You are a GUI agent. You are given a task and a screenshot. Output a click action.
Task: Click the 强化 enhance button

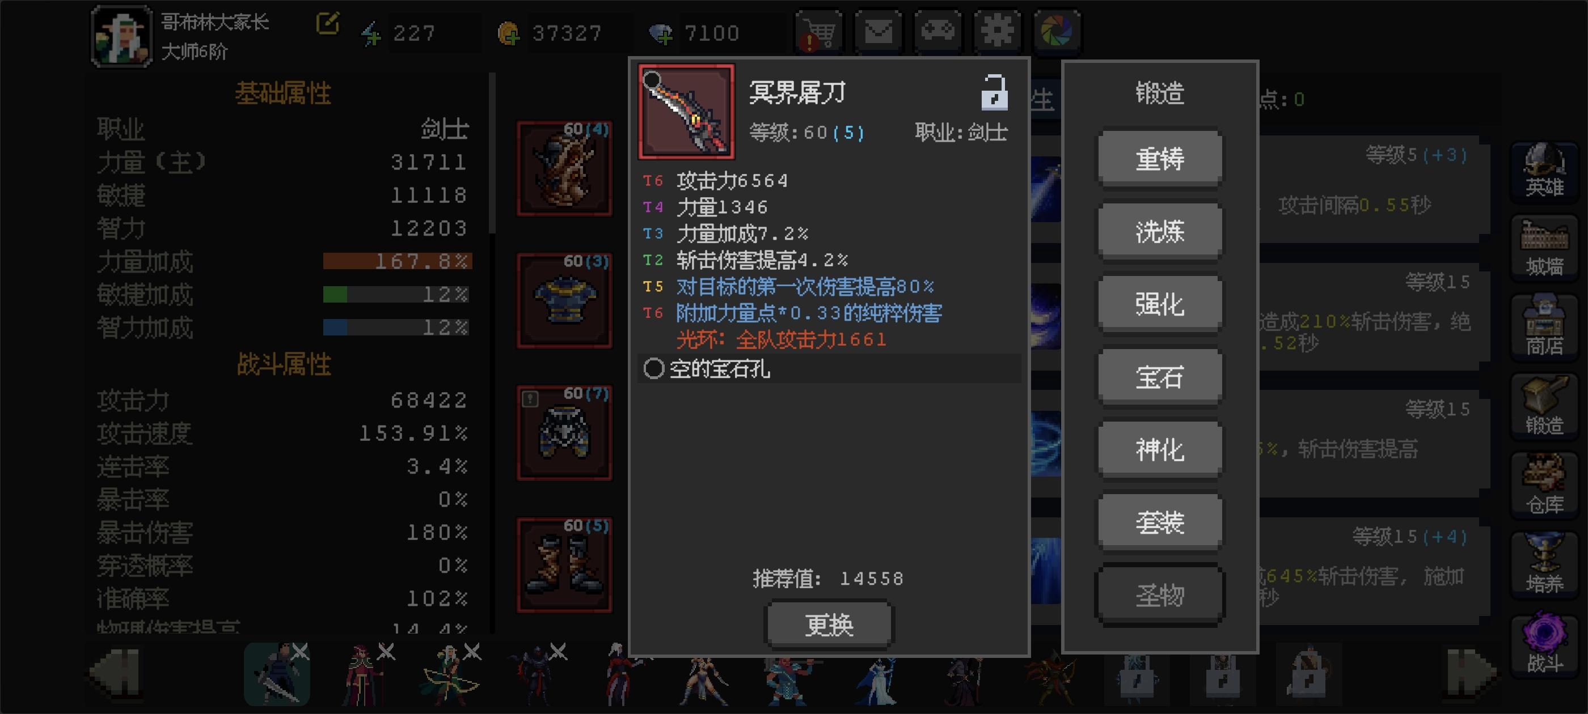coord(1160,304)
